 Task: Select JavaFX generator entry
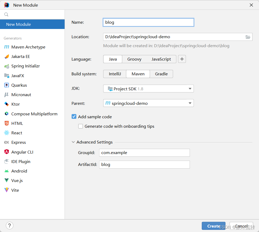pyautogui.click(x=32, y=76)
